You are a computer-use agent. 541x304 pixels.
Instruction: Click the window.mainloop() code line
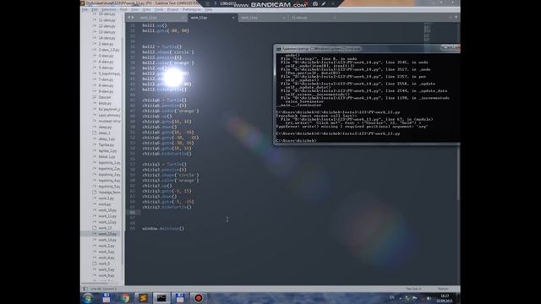point(163,228)
